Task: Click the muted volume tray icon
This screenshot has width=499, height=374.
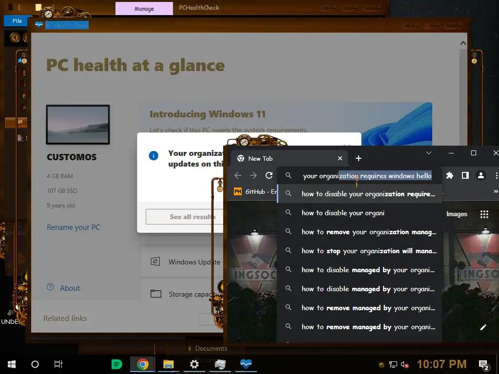Action: (404, 364)
